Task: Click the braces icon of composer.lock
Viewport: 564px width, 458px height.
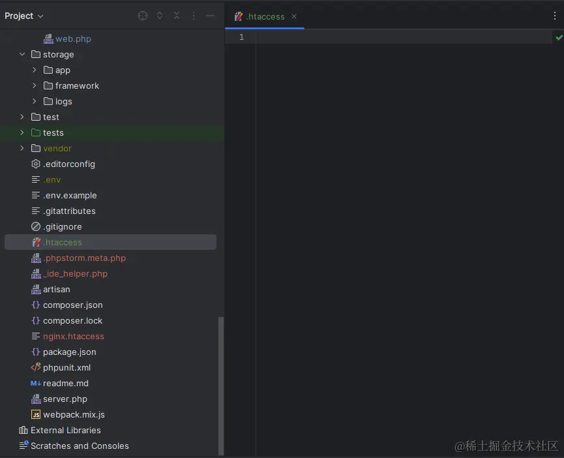Action: coord(36,320)
